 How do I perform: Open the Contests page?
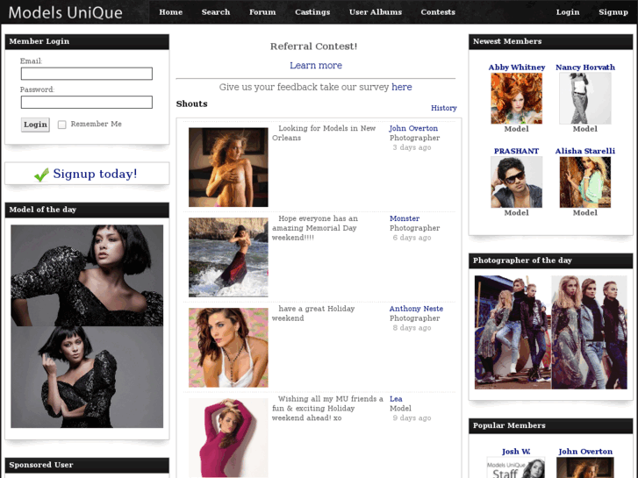[x=438, y=12]
